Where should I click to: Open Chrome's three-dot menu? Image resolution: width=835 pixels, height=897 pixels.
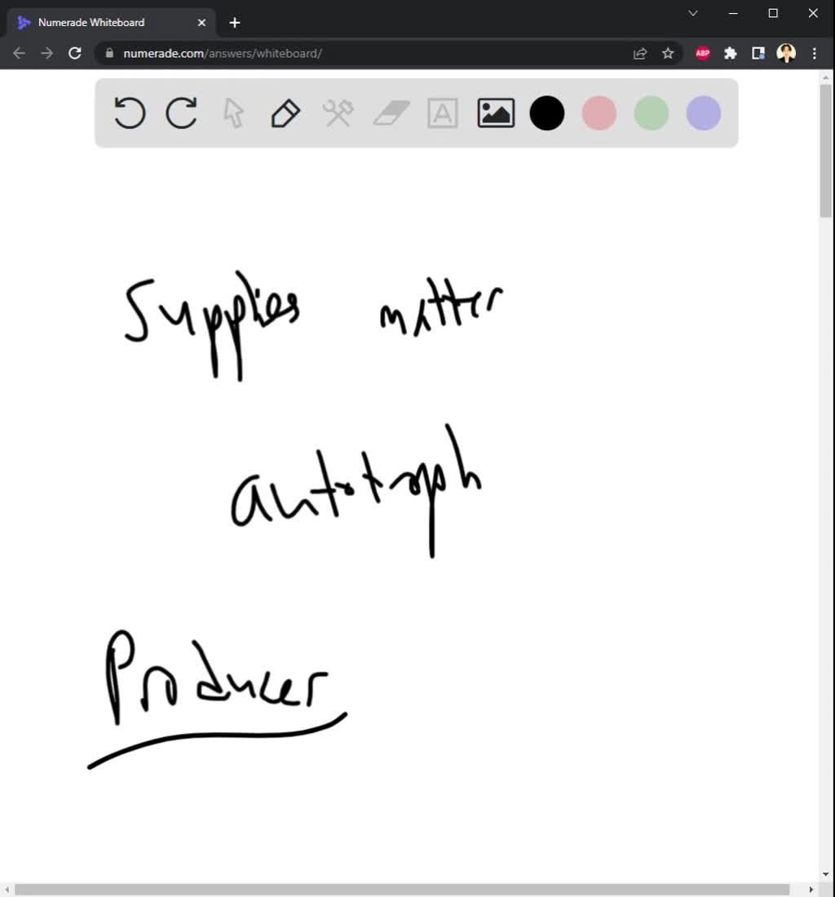(x=814, y=52)
